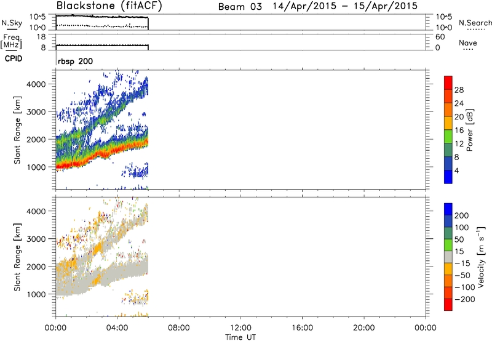492x341 pixels.
Task: Click the 16 tick on Power colorbar
Action: [459, 130]
